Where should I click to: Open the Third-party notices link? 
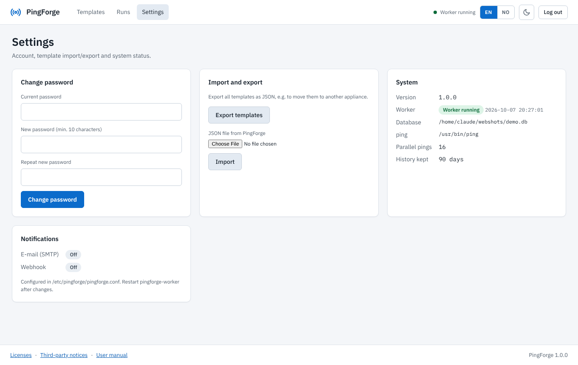[64, 355]
